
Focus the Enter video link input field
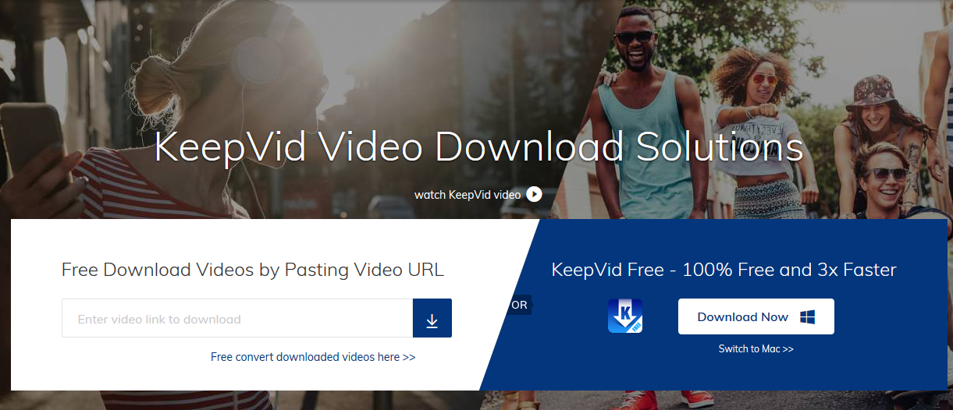[x=237, y=318]
